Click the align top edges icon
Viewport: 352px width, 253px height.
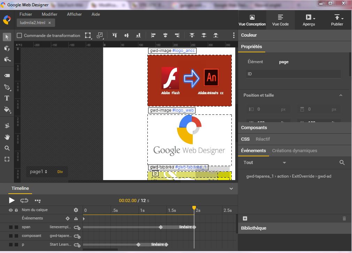tap(115, 35)
